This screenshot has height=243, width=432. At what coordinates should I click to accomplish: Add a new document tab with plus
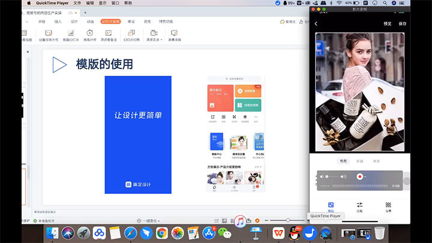tap(85, 12)
